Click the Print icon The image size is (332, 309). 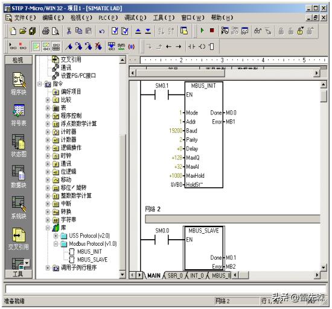pyautogui.click(x=45, y=31)
